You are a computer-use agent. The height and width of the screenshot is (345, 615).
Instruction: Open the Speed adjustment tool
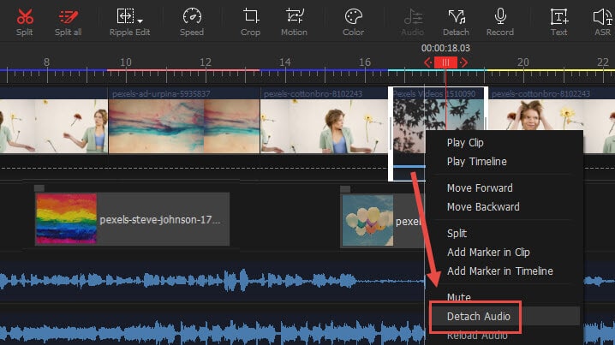pos(192,21)
